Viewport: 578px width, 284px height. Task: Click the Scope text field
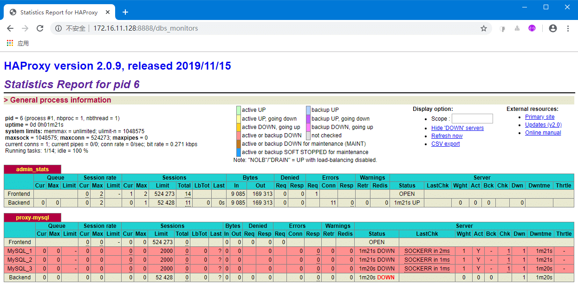[472, 119]
